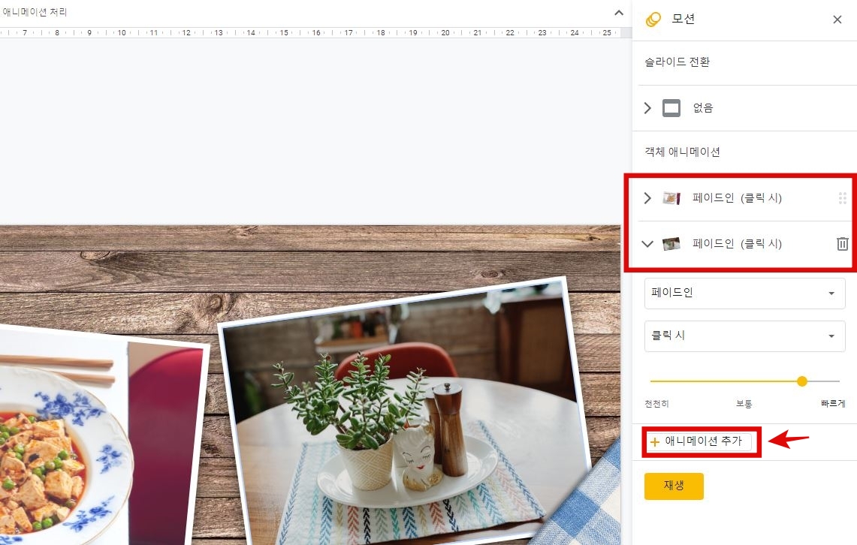Click the 애니메이션 처리 toolbar label
Viewport: 857px width, 545px height.
coord(35,12)
